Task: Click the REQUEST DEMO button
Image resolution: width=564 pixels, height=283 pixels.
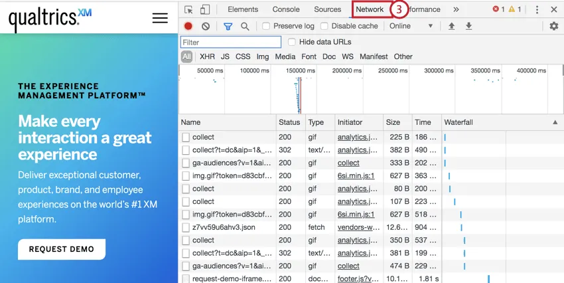Action: pos(62,249)
